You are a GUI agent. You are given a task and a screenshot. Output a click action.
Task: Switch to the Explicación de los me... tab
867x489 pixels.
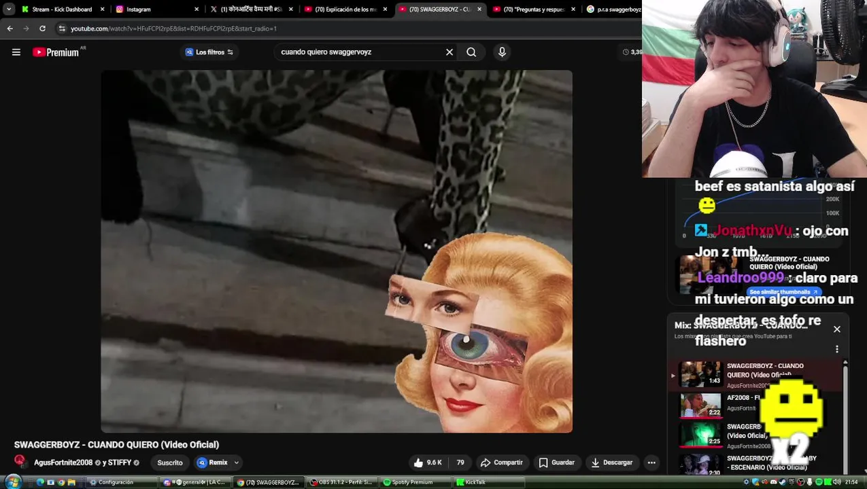point(345,10)
